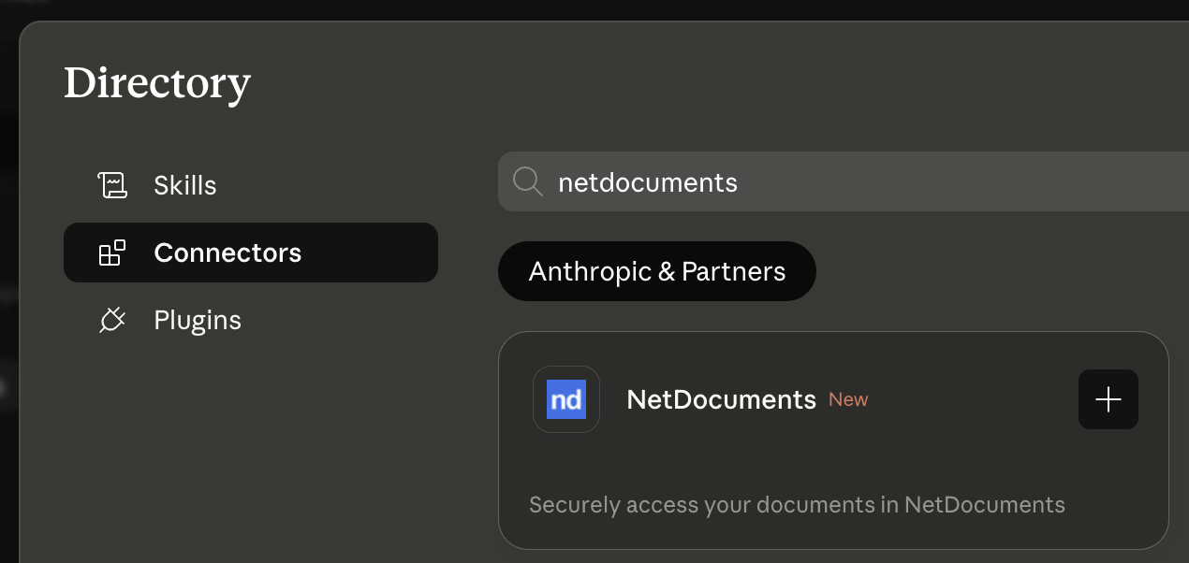Open the Skills section
Screen dimensions: 1189x563
[x=251, y=185]
